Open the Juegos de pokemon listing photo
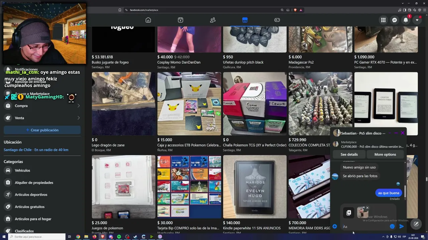 pos(123,187)
